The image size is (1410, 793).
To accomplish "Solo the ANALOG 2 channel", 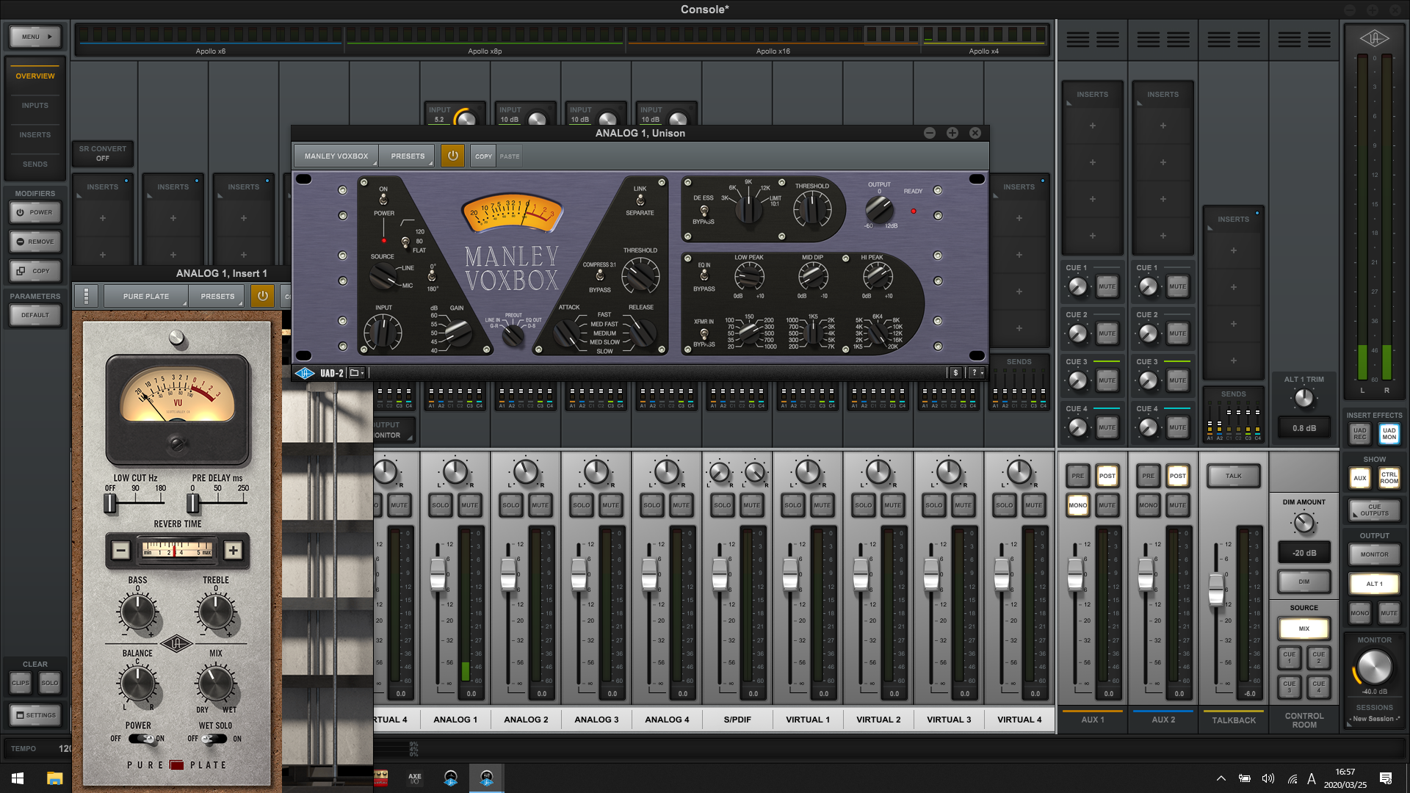I will (x=510, y=505).
